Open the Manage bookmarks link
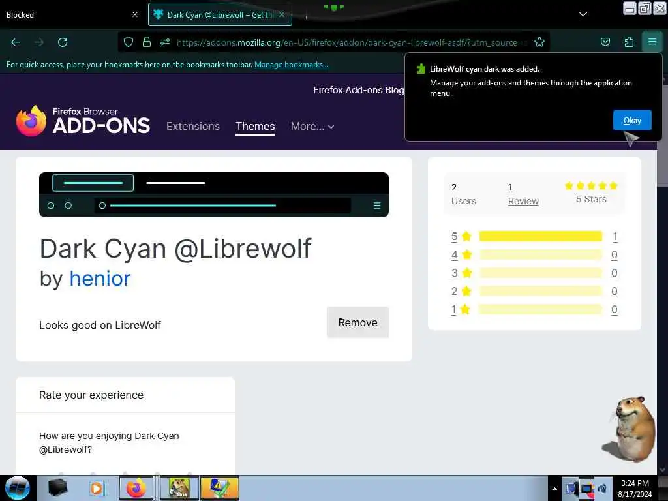 tap(292, 65)
